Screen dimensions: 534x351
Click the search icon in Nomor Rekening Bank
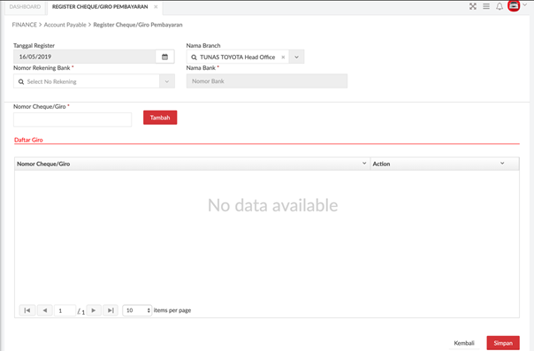point(21,81)
